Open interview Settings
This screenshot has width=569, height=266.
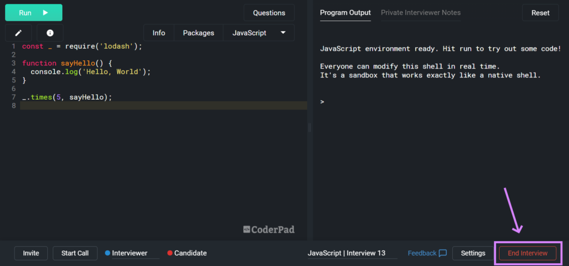[473, 253]
